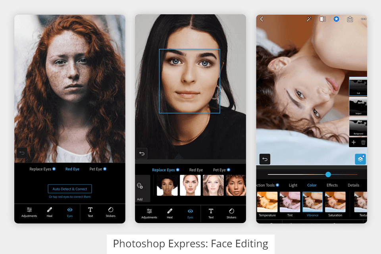Tap Auto Detect & Correct button
The height and width of the screenshot is (254, 381).
(70, 189)
